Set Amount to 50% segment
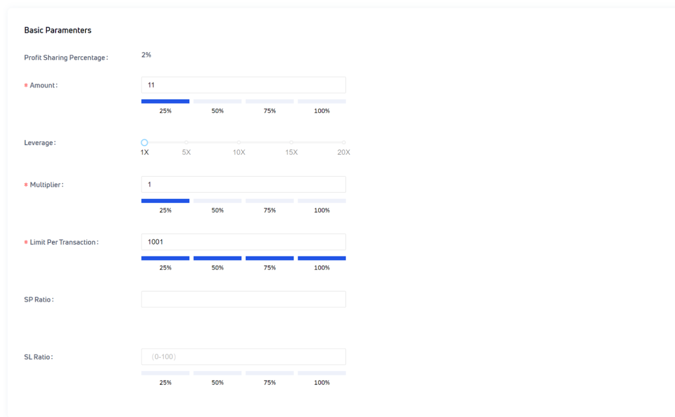This screenshot has width=675, height=417. pyautogui.click(x=217, y=101)
